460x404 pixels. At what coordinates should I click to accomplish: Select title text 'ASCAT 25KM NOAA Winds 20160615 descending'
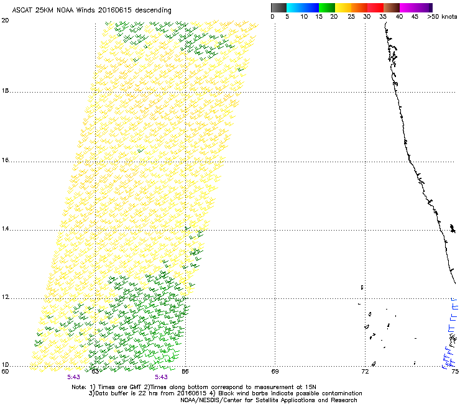coord(91,11)
